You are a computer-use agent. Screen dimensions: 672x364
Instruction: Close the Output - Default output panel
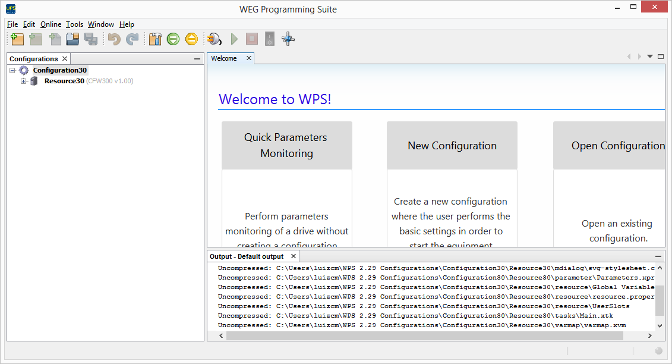294,256
